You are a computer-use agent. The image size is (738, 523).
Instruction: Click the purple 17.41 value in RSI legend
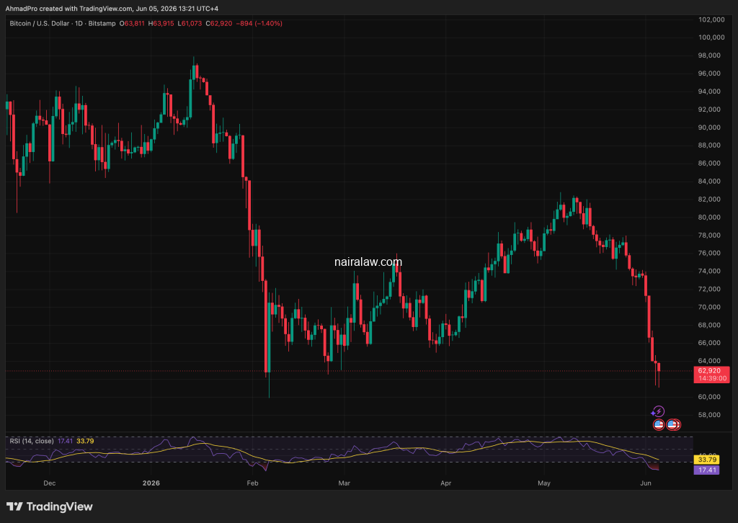pos(65,441)
